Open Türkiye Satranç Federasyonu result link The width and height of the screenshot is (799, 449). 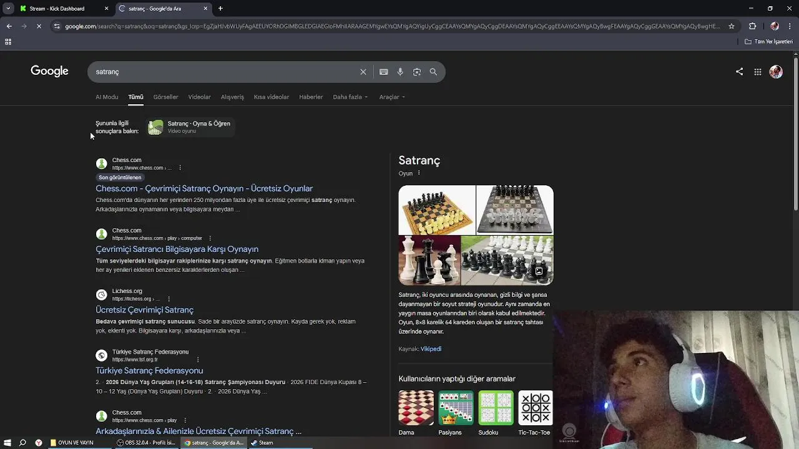click(x=149, y=370)
